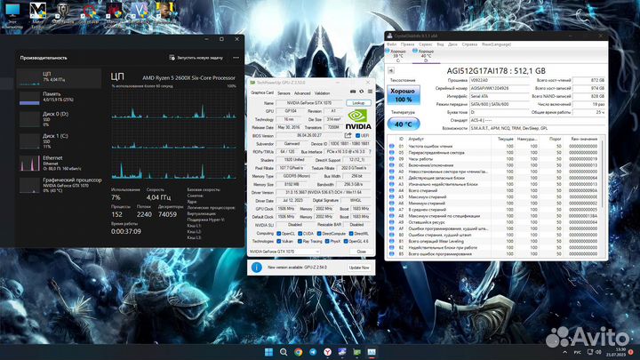
Task: Open Task Manager three-dots more options
Action: 236,58
